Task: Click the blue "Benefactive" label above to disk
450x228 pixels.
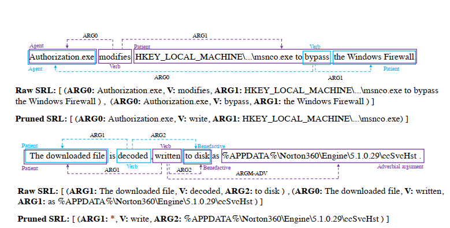Action: [x=211, y=146]
